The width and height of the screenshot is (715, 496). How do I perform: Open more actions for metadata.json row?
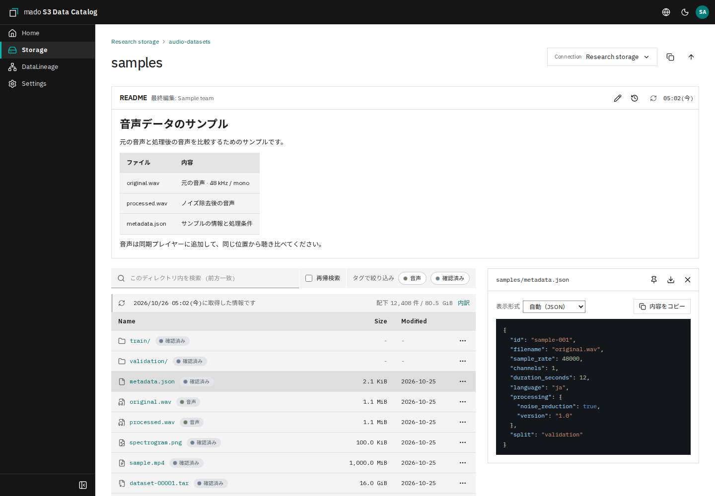[x=463, y=381]
